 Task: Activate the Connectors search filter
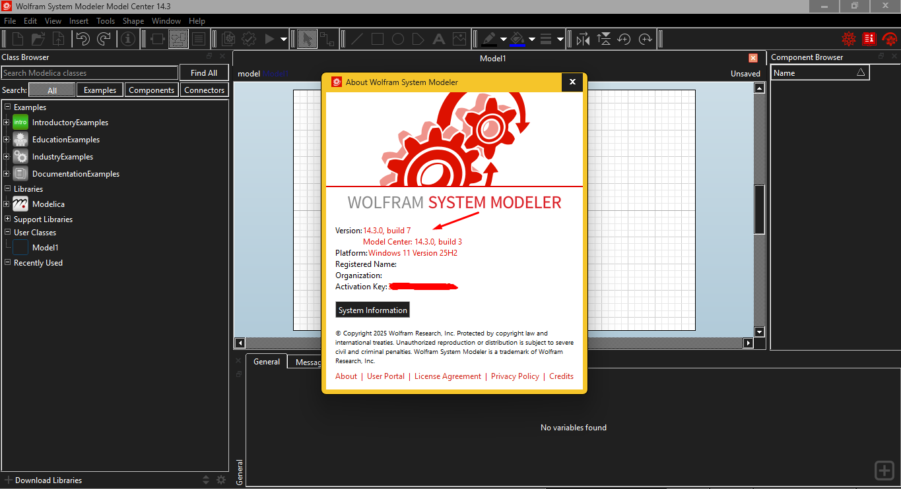pos(204,89)
